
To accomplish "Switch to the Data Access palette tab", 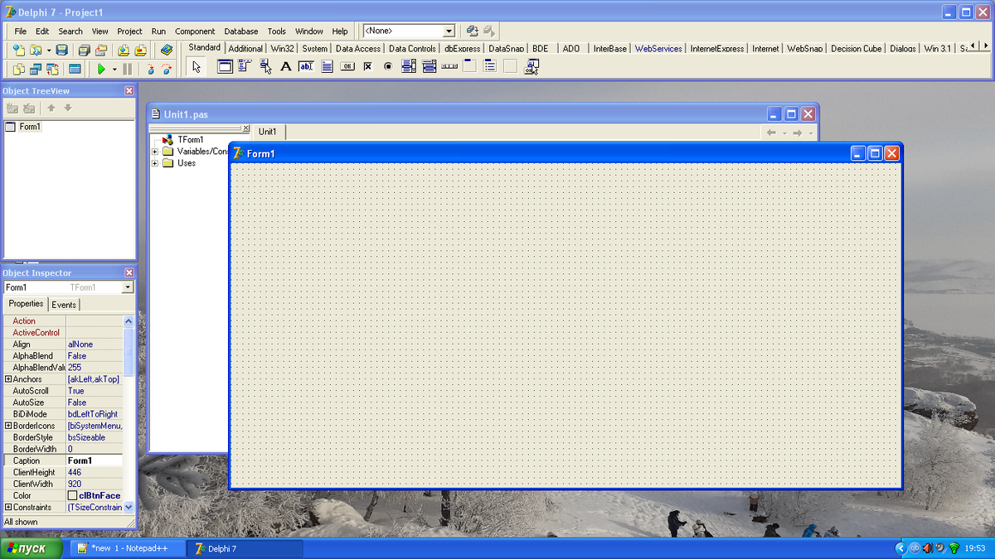I will pyautogui.click(x=358, y=48).
